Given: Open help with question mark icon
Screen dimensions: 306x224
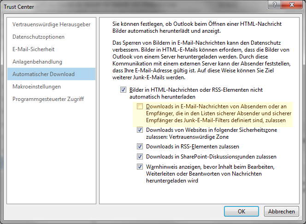Looking at the screenshot, I should [x=275, y=5].
